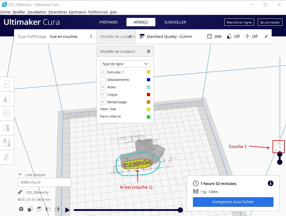Expand Standard Quality - 0.2mm settings panel
This screenshot has width=286, height=216.
(204, 36)
